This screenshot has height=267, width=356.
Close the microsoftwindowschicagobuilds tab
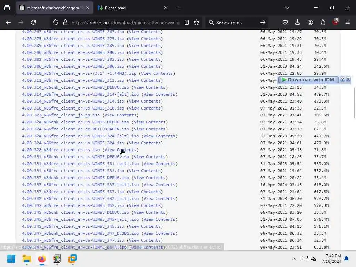(88, 8)
